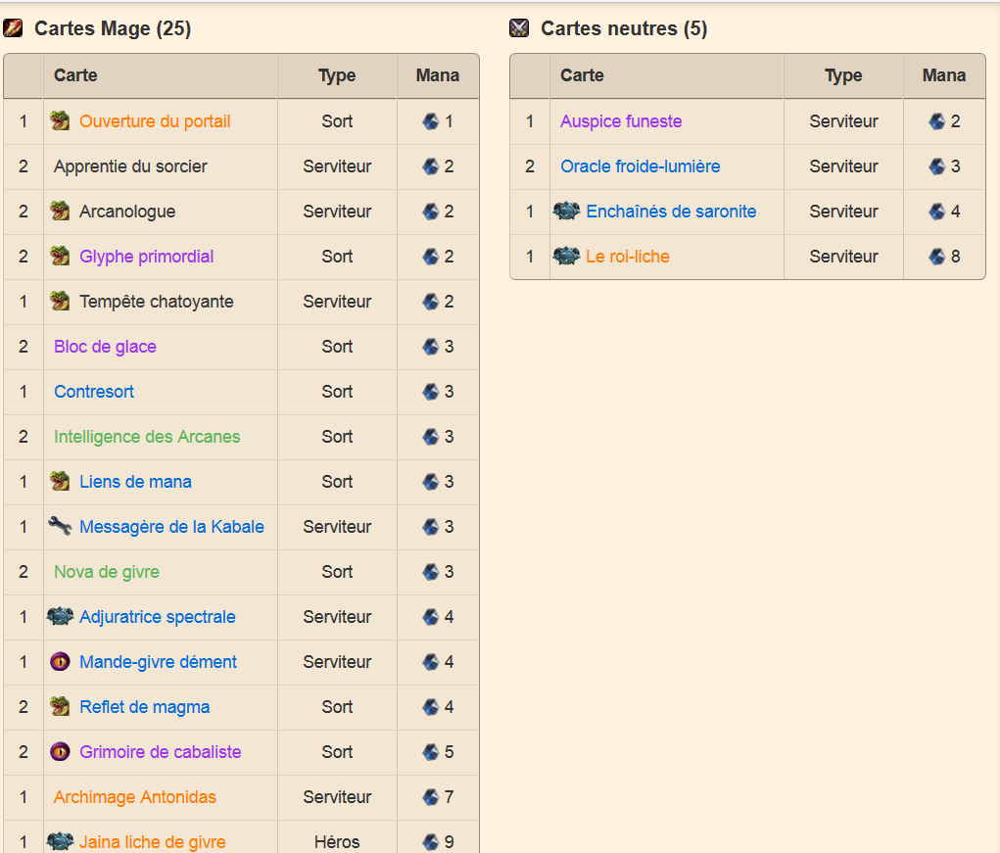The width and height of the screenshot is (1000, 853).
Task: Click the dinosaur set icon beside Ouverture du portail
Action: click(60, 121)
